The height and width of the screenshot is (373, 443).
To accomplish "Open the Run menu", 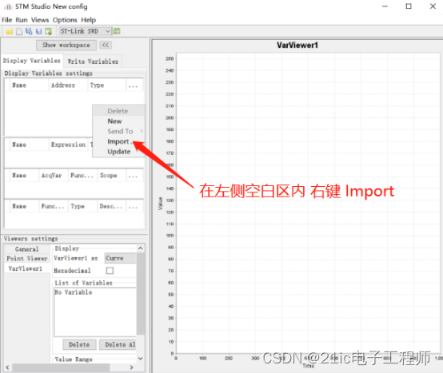I will (22, 20).
